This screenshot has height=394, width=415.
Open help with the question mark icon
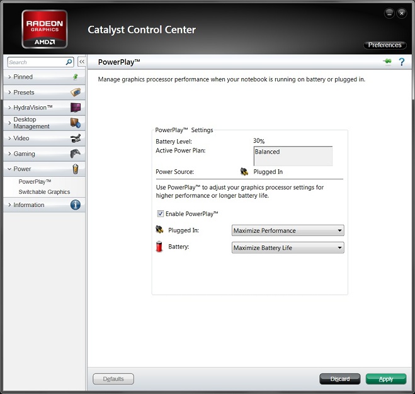[402, 62]
